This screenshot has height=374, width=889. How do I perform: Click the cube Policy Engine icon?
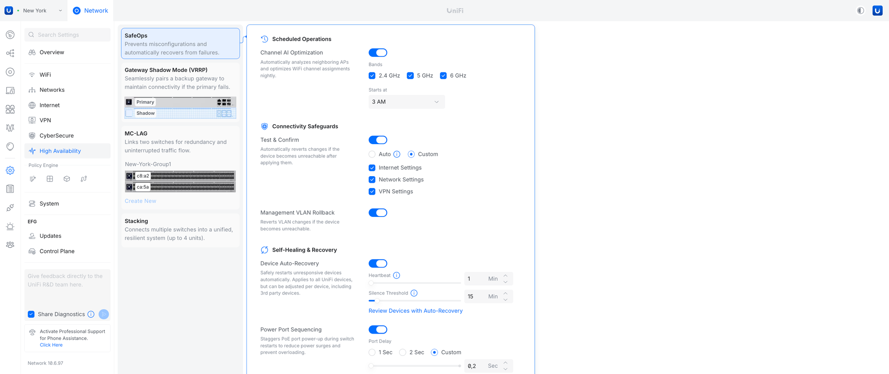click(x=67, y=179)
